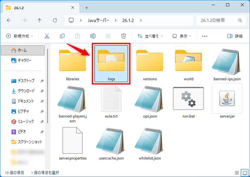Click 26.1.2 breadcrumb in address bar
The width and height of the screenshot is (250, 177).
128,20
